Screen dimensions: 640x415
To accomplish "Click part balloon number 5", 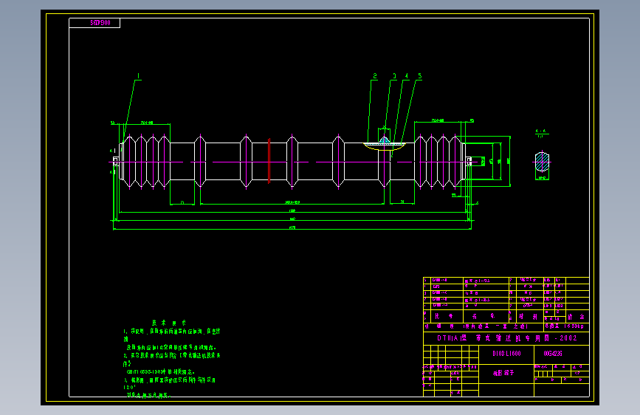I will click(419, 76).
